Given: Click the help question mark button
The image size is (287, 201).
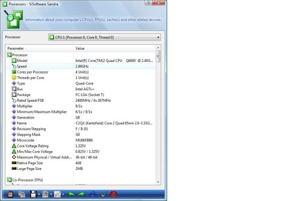Looking at the screenshot, I should pos(148,2).
